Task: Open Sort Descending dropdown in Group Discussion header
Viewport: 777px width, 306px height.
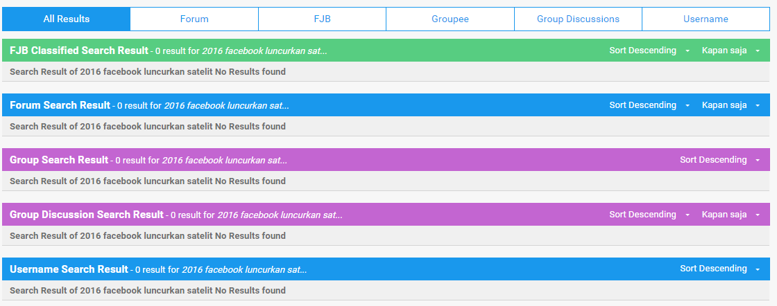Action: pyautogui.click(x=649, y=215)
